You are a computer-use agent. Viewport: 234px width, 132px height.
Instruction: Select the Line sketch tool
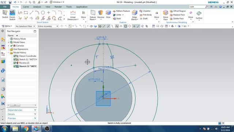[x=31, y=12]
